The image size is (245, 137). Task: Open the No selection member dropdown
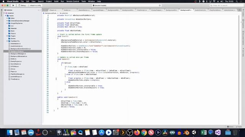64,13
